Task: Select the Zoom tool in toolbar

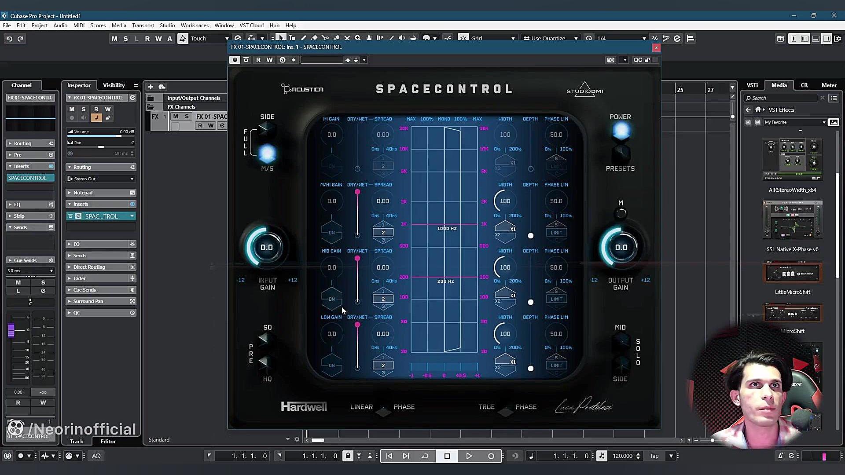Action: tap(358, 38)
